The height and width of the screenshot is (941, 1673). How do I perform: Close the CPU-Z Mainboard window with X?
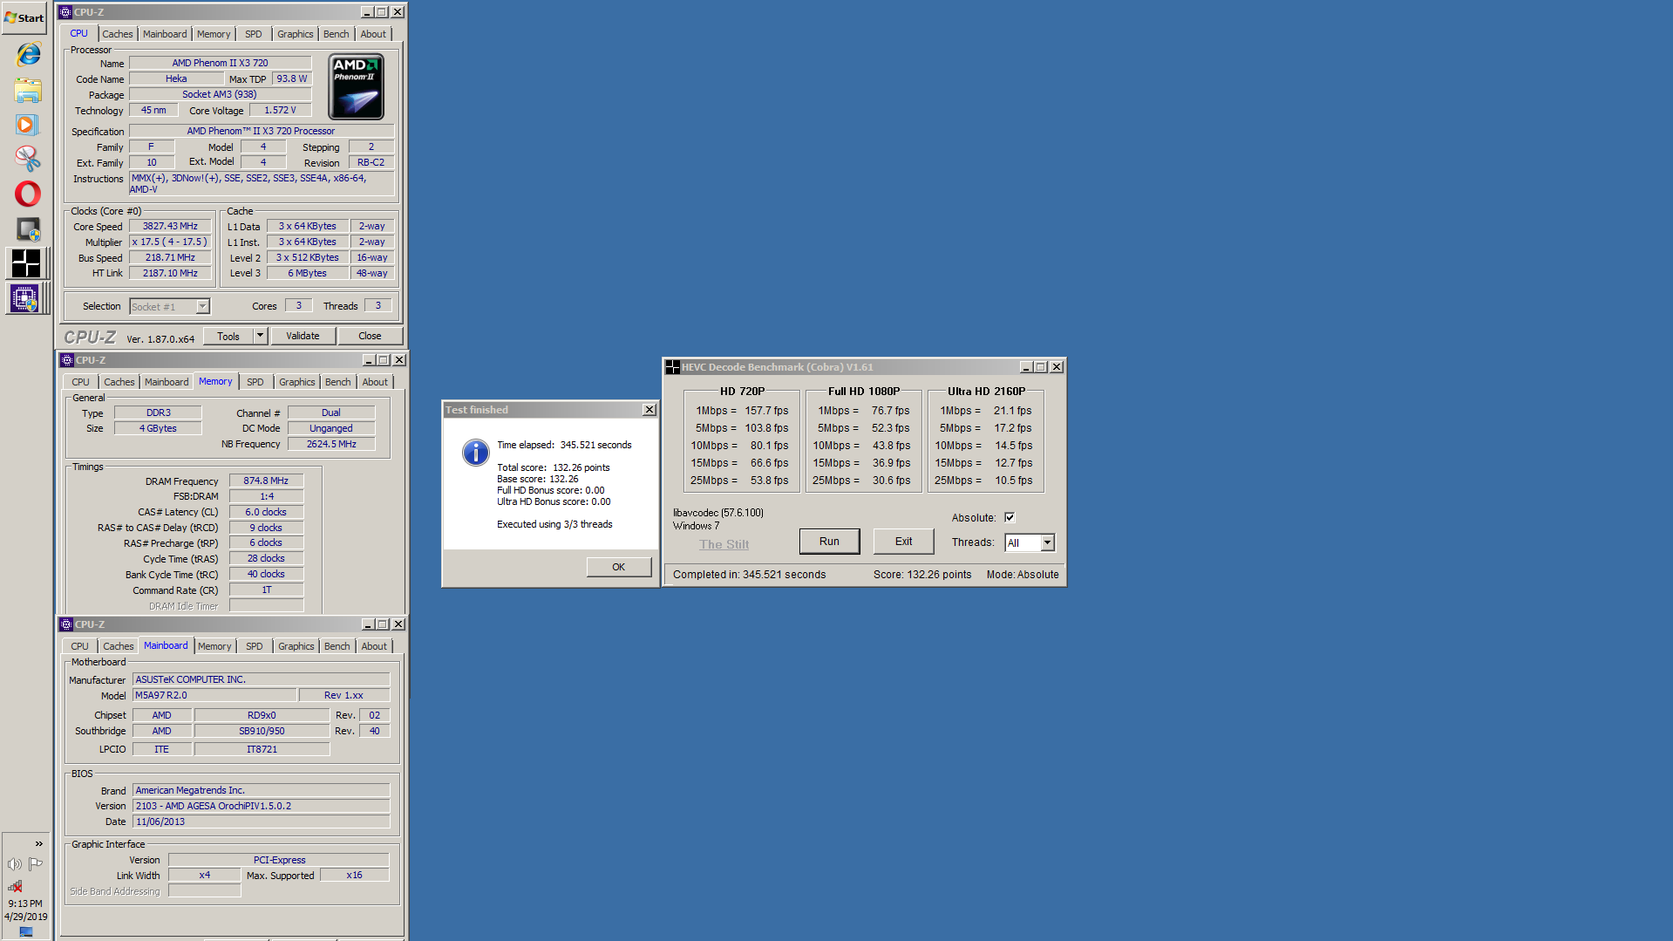[398, 624]
